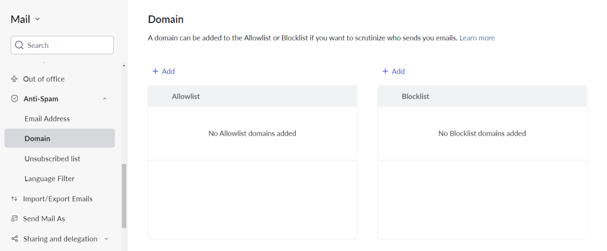This screenshot has height=251, width=607.
Task: Click the Sharing and delegation icon
Action: pos(14,239)
